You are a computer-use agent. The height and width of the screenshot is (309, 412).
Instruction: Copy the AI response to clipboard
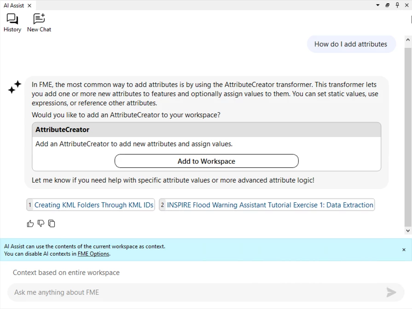pyautogui.click(x=52, y=223)
